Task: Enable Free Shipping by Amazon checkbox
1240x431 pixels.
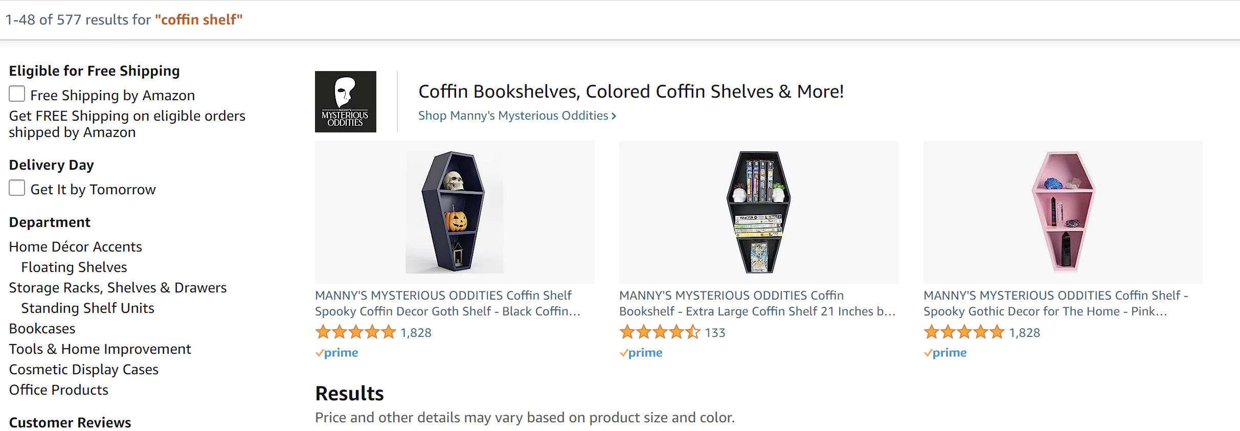Action: (17, 94)
